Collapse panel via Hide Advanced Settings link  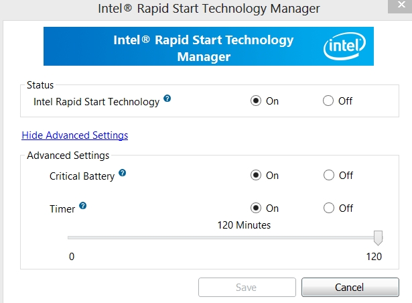(74, 135)
